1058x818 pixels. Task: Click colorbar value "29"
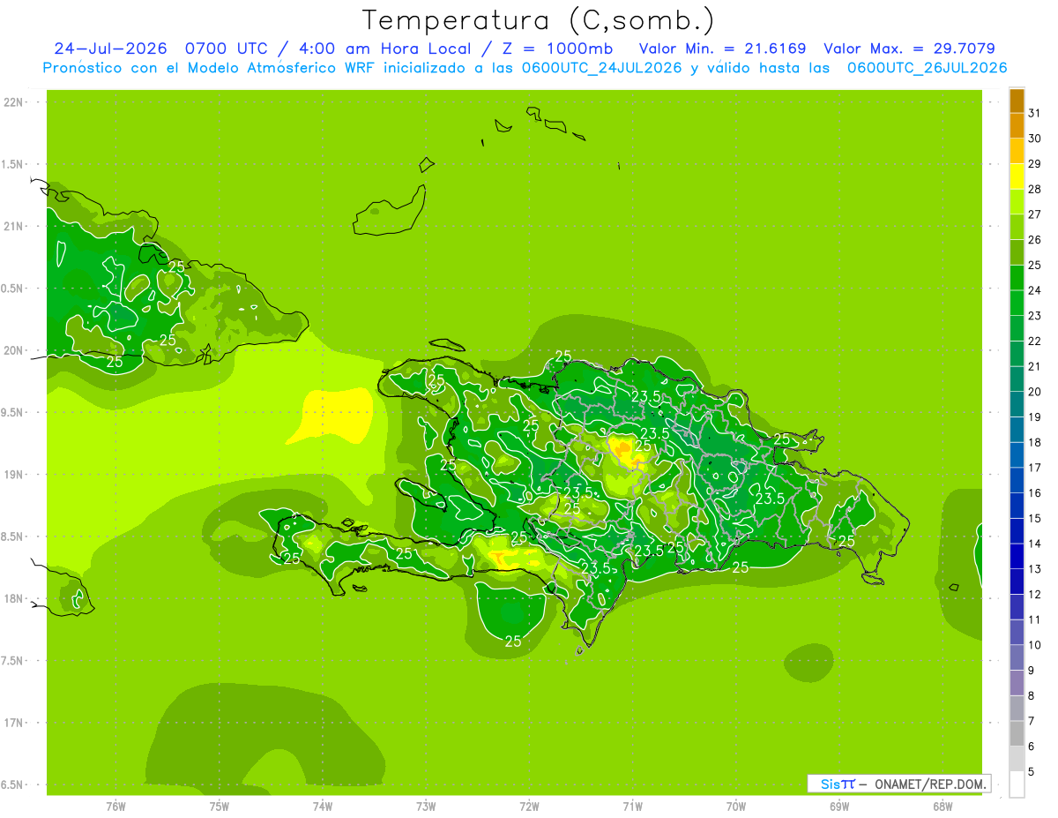[1035, 164]
